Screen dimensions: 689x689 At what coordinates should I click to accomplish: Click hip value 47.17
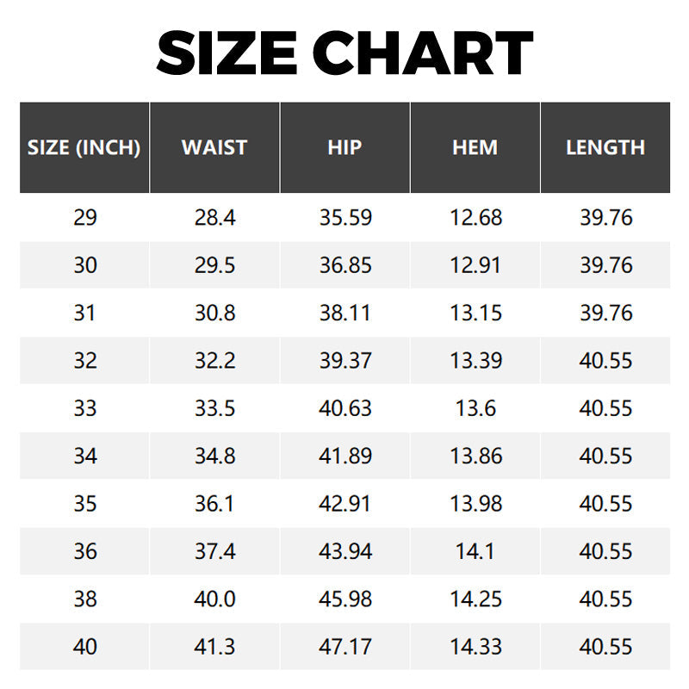[x=345, y=647]
